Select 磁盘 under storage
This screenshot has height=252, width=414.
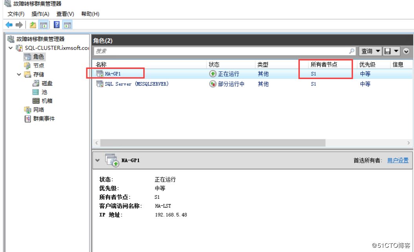click(x=47, y=83)
